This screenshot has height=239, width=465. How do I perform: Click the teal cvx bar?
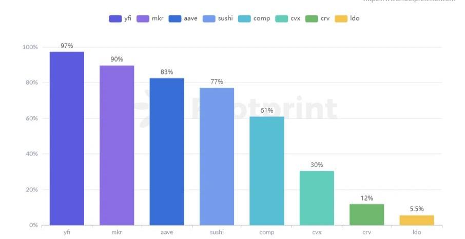tap(317, 198)
